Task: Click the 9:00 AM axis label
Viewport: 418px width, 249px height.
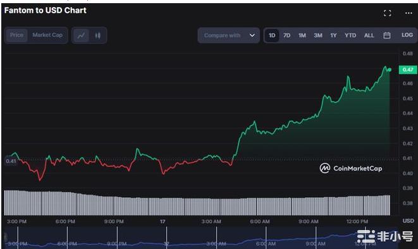Action: [309, 221]
